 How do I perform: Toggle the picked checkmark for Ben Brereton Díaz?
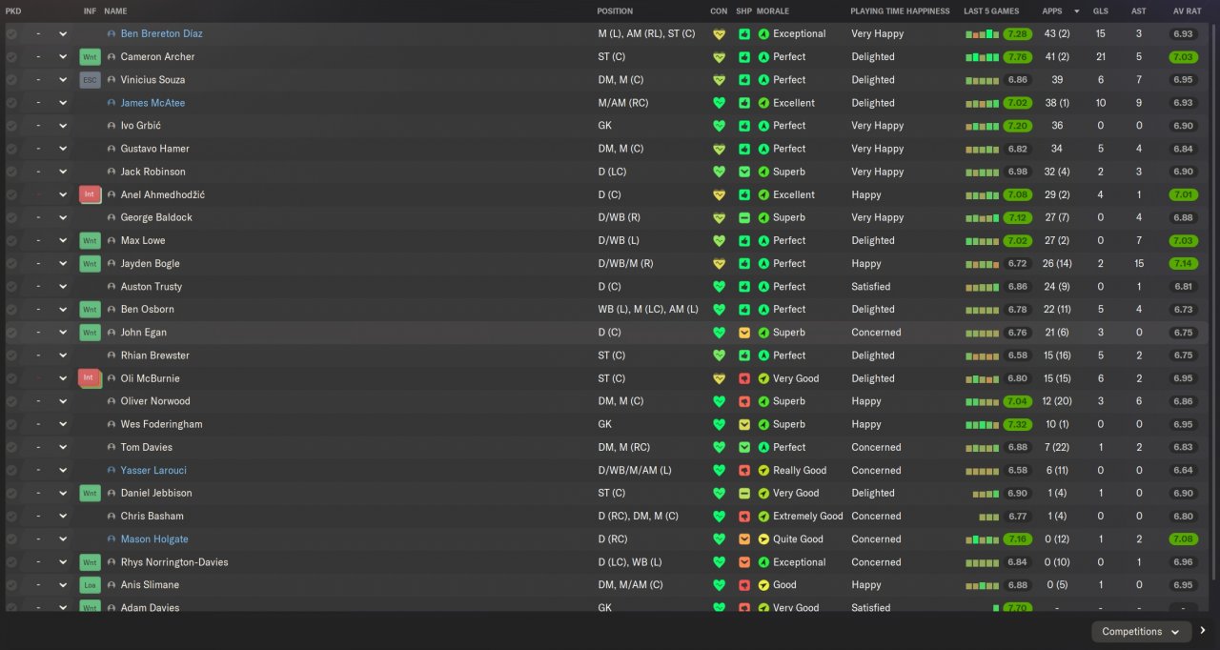point(11,34)
